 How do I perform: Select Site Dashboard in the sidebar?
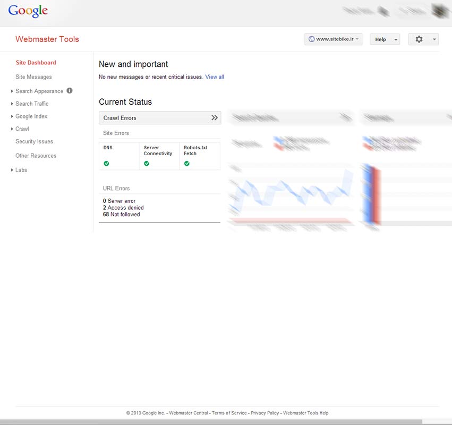[36, 63]
